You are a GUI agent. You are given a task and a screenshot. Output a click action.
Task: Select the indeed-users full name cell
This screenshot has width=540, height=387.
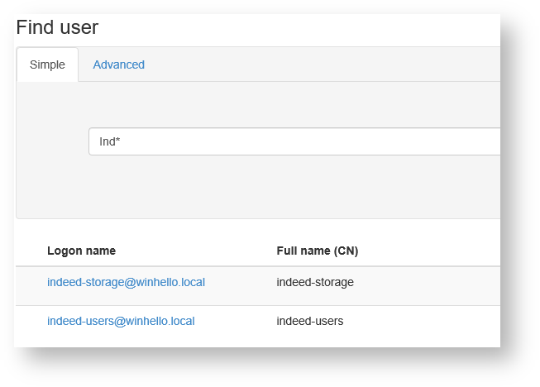pos(309,321)
